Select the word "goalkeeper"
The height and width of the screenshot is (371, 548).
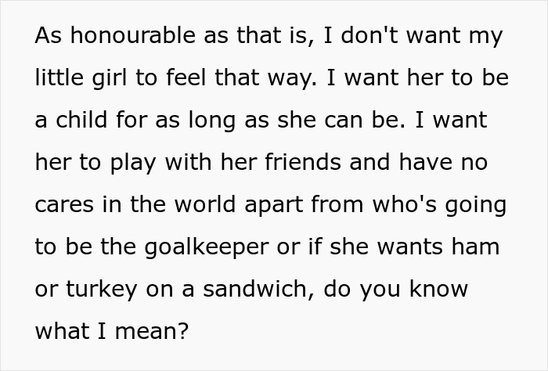[x=204, y=247]
